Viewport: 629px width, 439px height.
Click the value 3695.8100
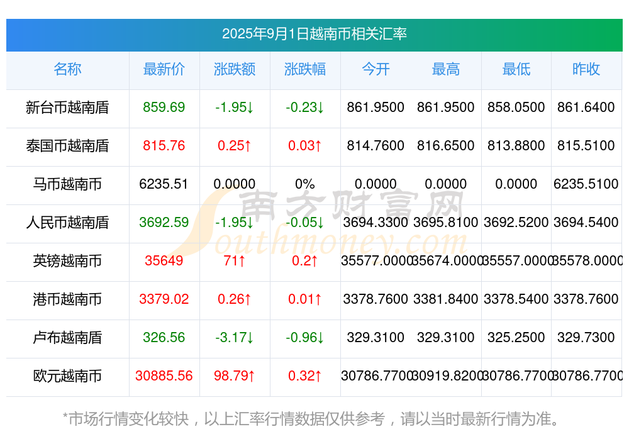(x=446, y=222)
